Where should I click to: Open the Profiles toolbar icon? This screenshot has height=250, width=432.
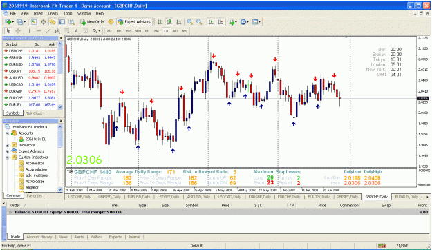point(21,21)
